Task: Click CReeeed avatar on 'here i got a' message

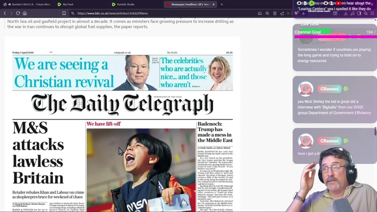Action: [x=305, y=141]
